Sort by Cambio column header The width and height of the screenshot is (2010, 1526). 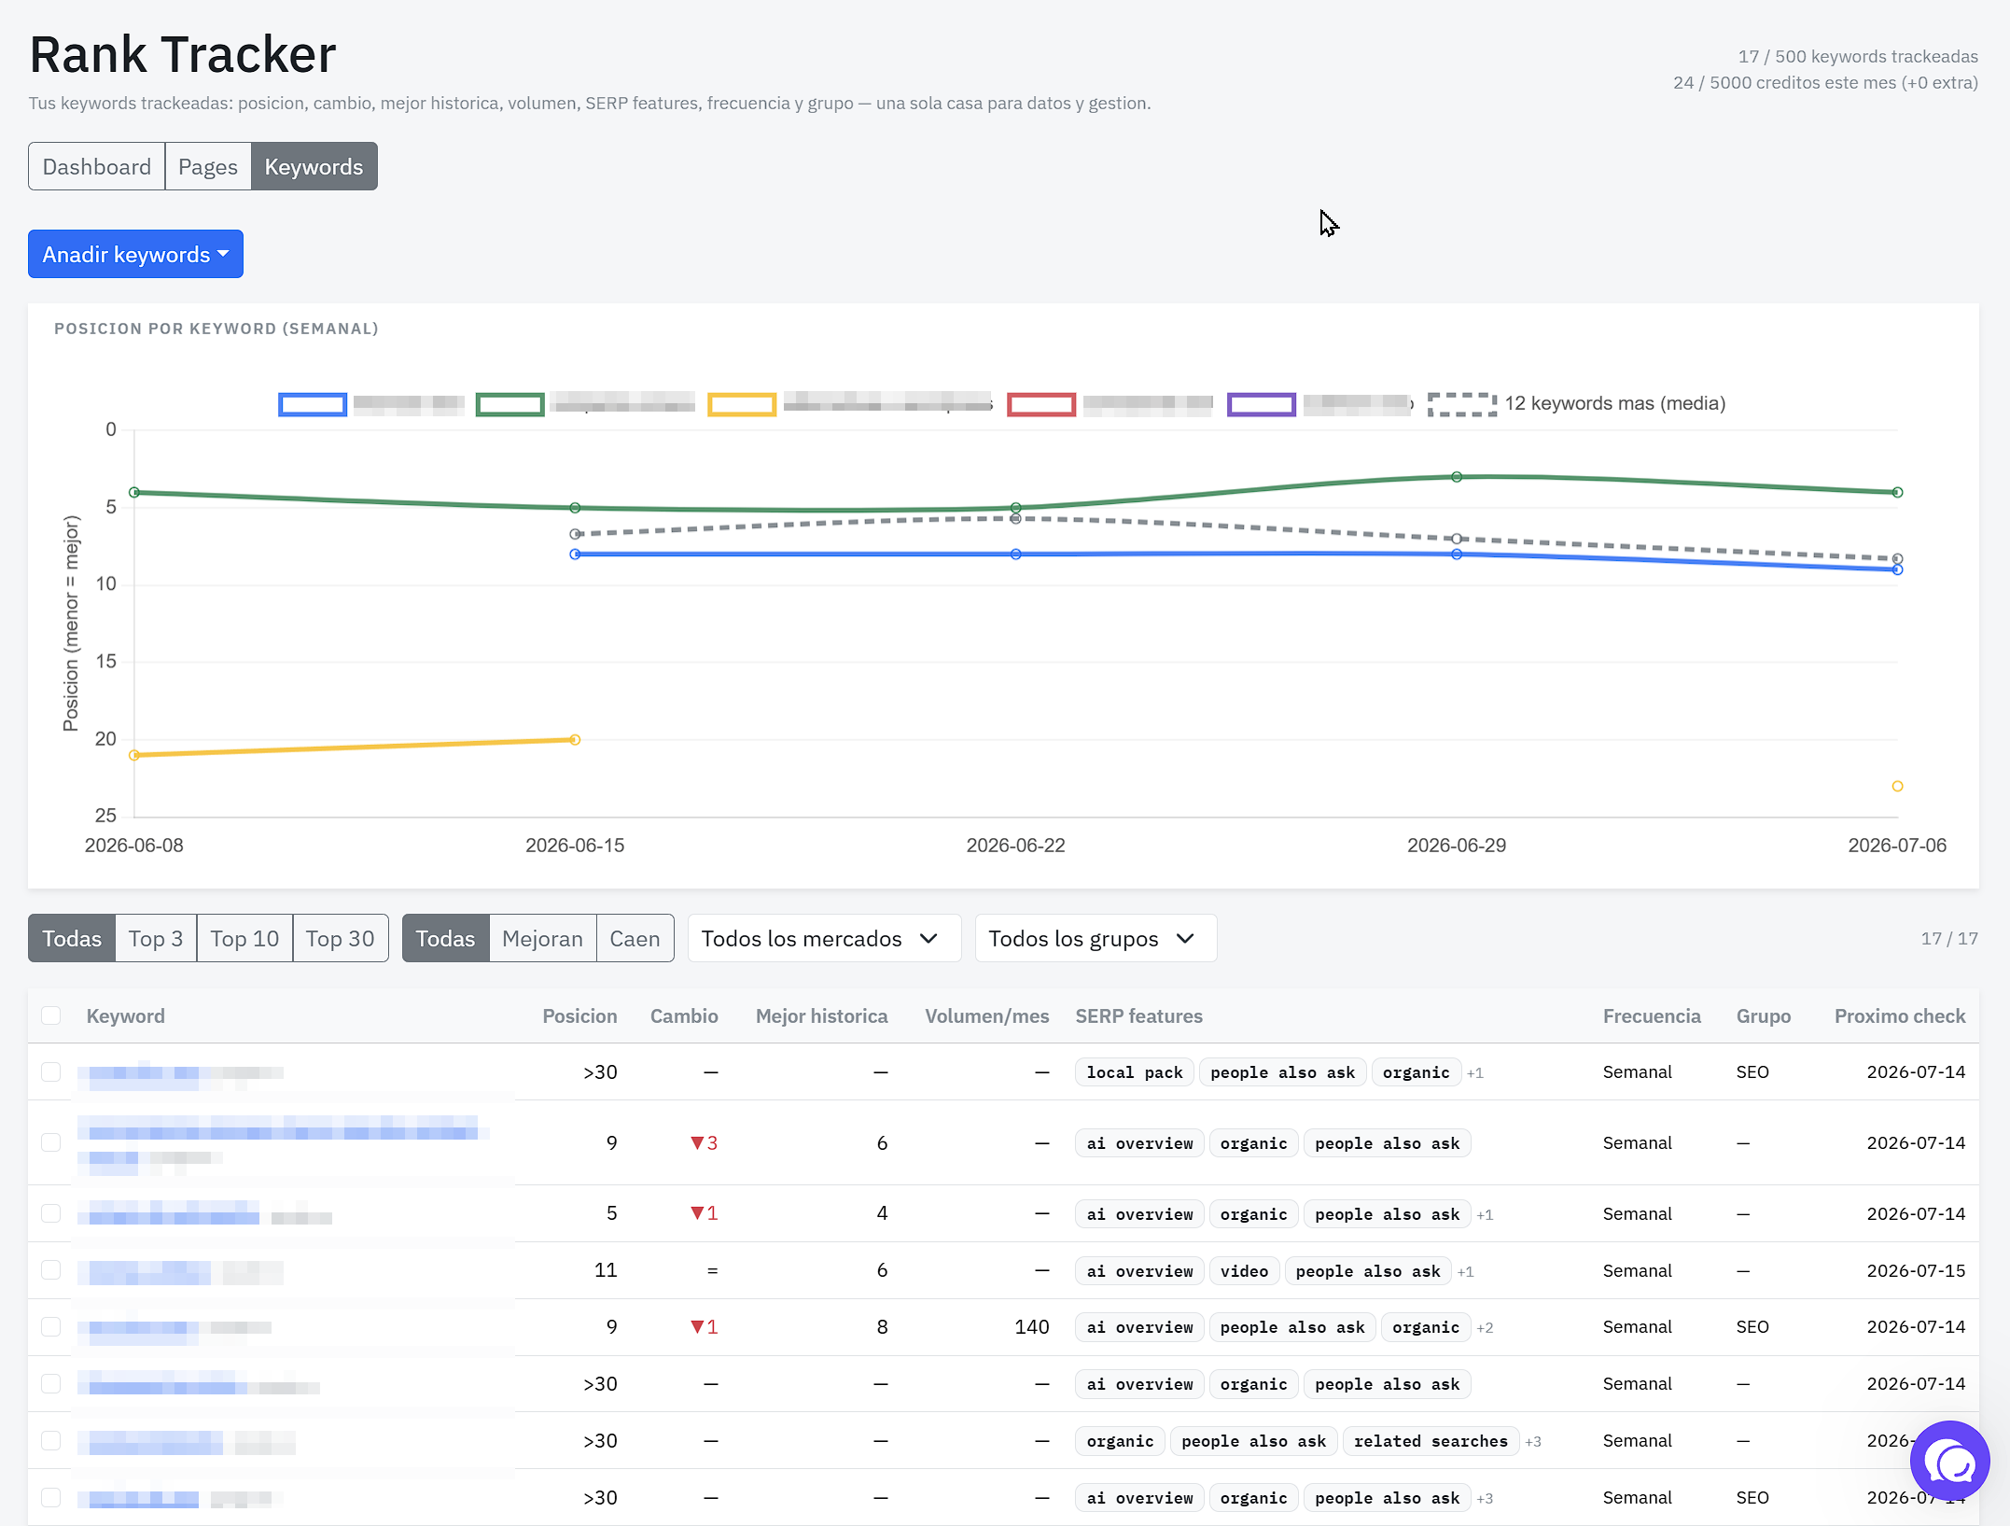(x=684, y=1015)
